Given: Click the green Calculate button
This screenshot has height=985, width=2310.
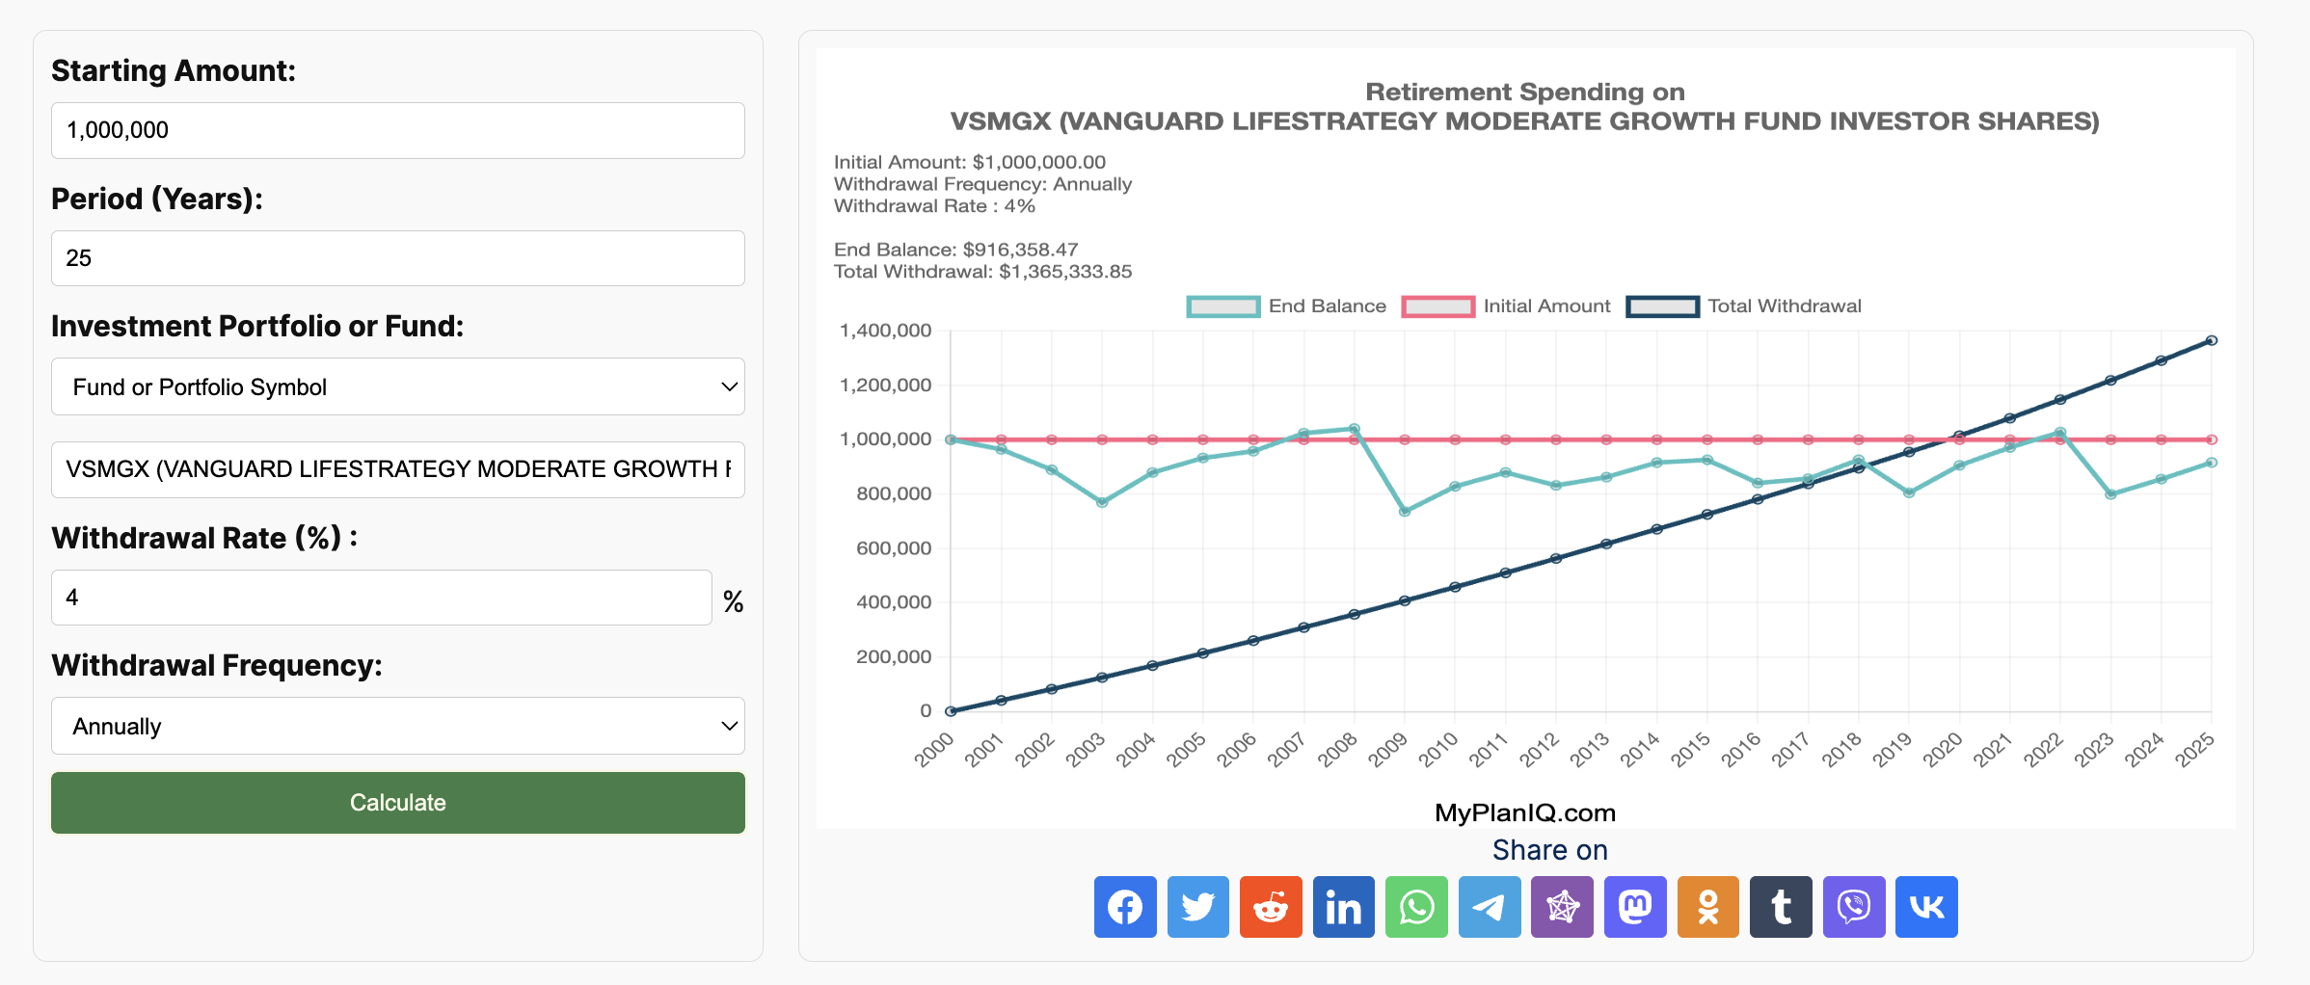Looking at the screenshot, I should (x=398, y=803).
